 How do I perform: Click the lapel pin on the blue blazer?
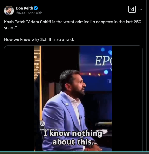point(67,104)
